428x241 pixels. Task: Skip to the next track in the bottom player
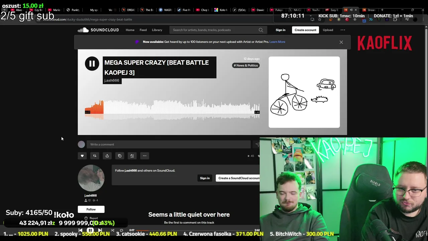100,230
